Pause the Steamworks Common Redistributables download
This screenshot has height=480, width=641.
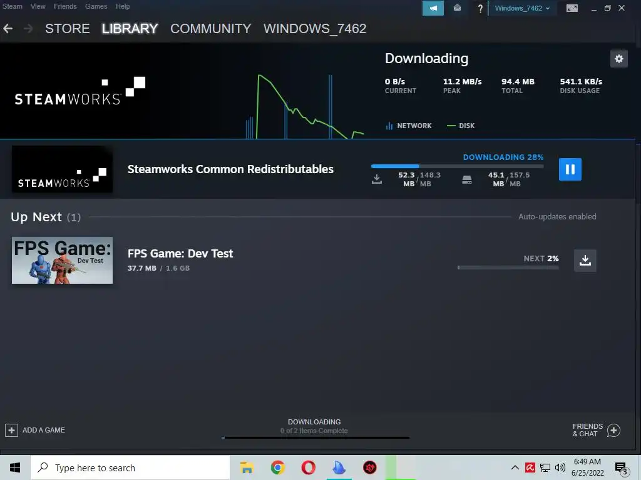[x=570, y=169]
